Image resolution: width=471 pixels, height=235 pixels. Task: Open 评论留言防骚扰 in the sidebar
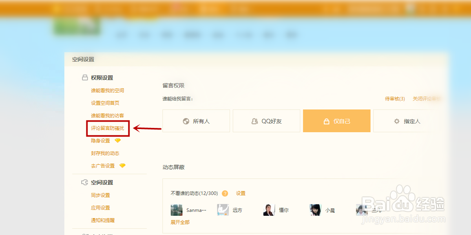(x=108, y=128)
